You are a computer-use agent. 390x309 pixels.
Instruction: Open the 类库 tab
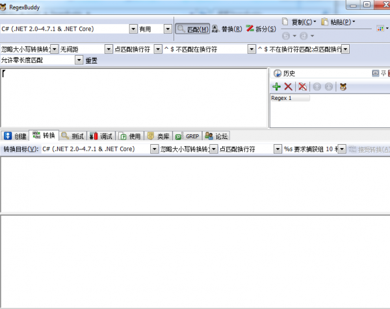click(159, 136)
